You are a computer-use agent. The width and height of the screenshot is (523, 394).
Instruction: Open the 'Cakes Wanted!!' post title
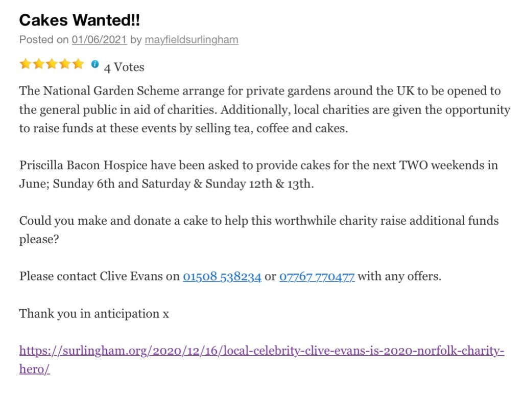point(79,20)
